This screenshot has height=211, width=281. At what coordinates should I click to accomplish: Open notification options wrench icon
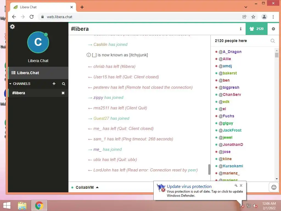tap(236, 185)
